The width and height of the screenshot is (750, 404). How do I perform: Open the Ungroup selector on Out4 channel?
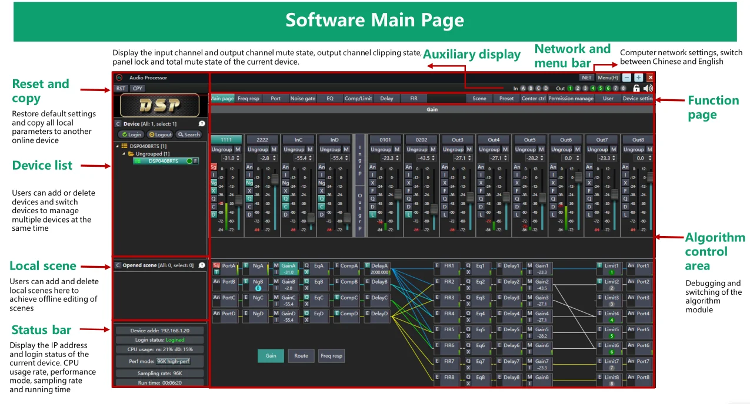pyautogui.click(x=489, y=149)
